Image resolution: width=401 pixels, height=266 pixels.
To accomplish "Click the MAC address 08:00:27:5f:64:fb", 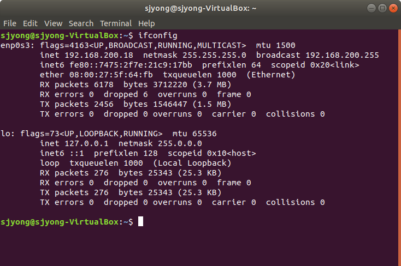I will click(111, 75).
